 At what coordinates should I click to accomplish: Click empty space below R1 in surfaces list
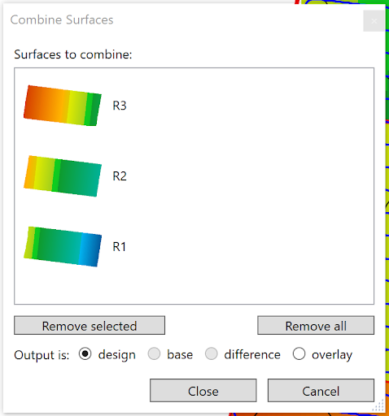coord(194,286)
